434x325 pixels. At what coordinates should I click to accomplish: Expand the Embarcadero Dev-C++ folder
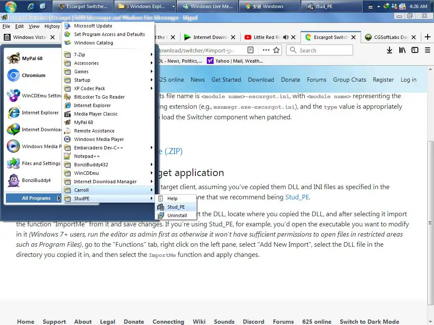coord(108,148)
